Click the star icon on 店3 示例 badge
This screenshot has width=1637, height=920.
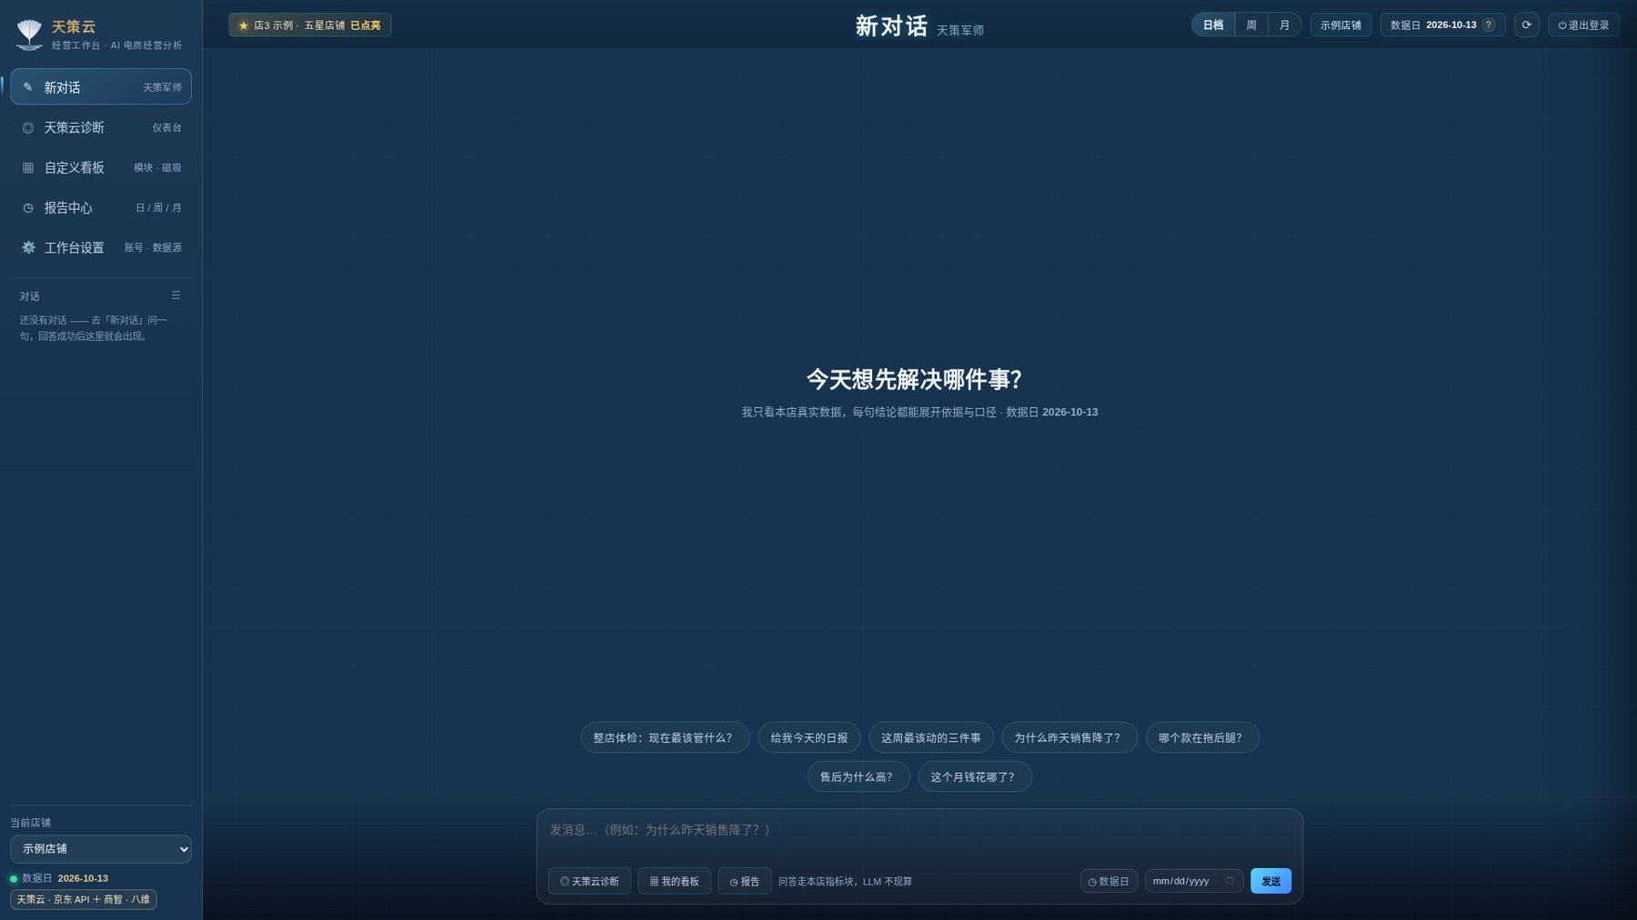243,25
